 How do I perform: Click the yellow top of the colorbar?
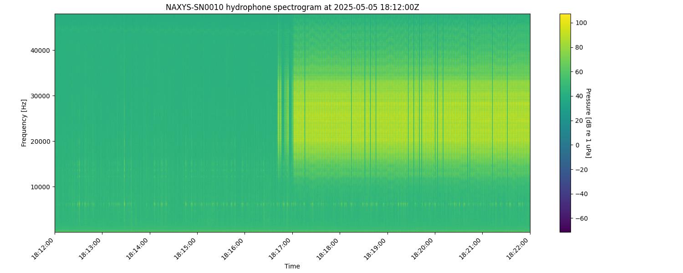point(565,16)
